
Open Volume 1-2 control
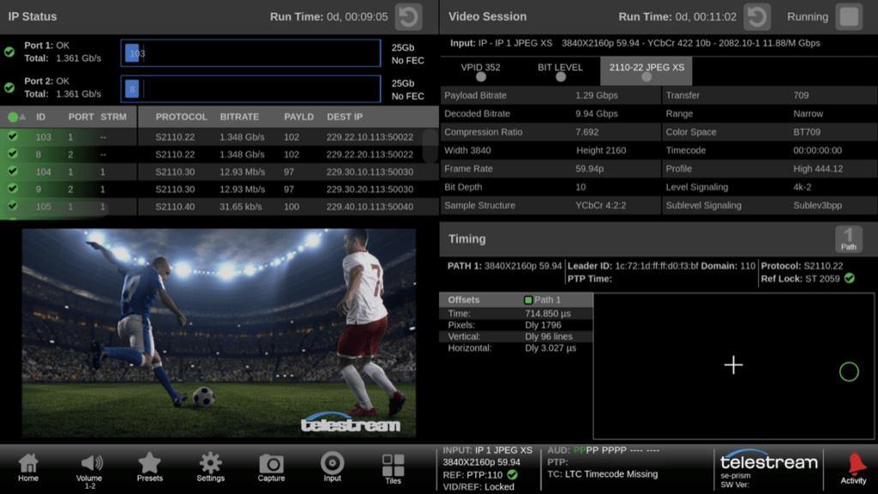coord(89,467)
